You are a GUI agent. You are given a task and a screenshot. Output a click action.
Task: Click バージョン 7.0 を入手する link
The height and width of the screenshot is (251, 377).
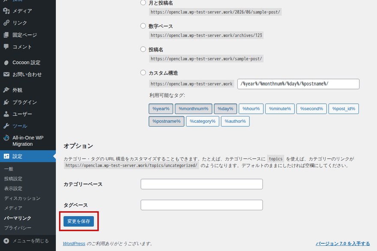[x=343, y=244]
